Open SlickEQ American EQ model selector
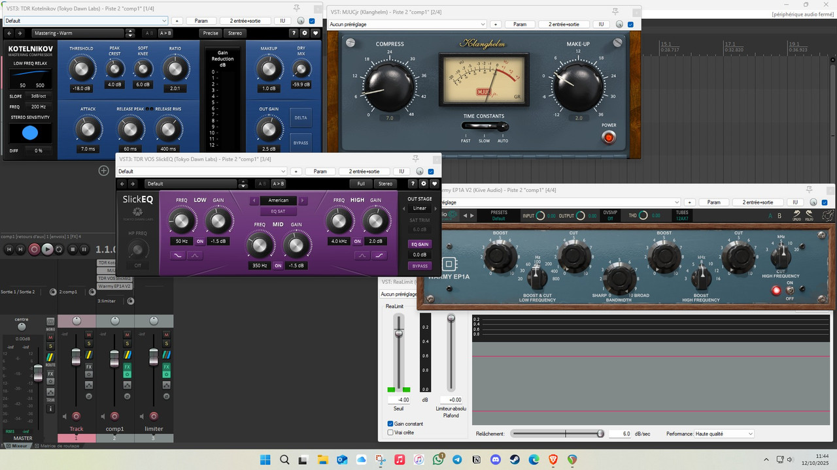Viewport: 837px width, 470px height. coord(279,200)
